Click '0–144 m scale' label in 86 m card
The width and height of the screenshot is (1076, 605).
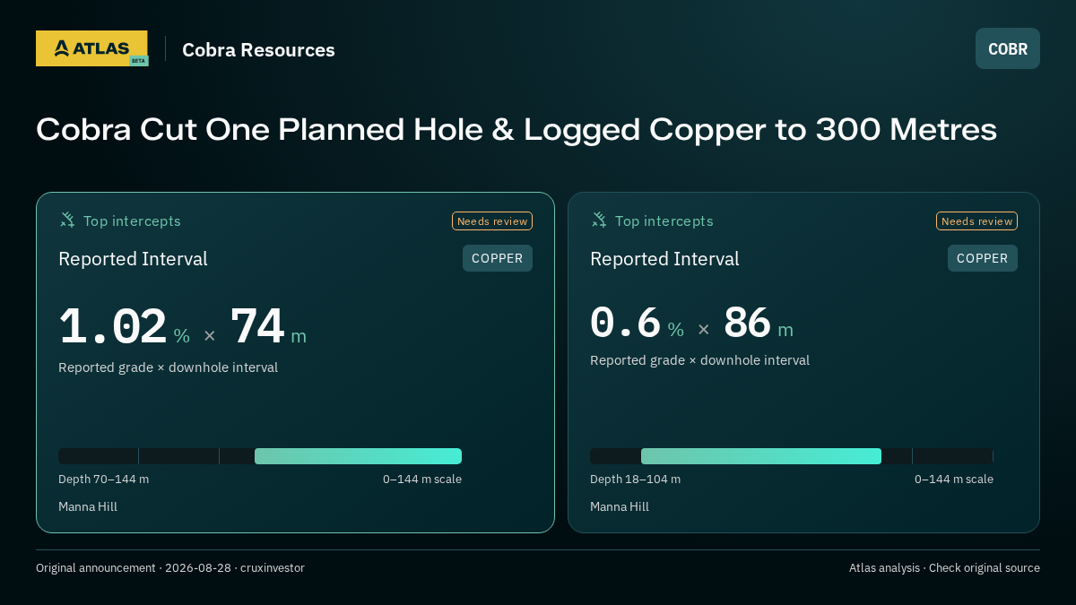pos(954,480)
